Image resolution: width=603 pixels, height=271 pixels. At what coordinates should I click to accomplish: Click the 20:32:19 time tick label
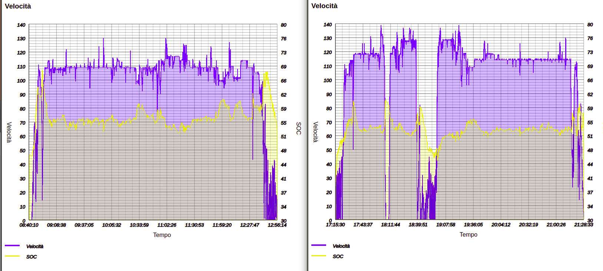(529, 224)
